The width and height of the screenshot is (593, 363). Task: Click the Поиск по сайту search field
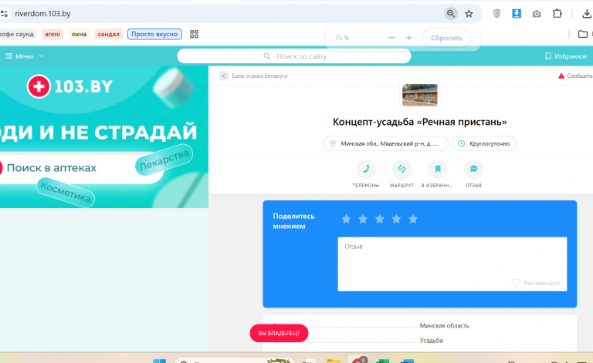294,56
